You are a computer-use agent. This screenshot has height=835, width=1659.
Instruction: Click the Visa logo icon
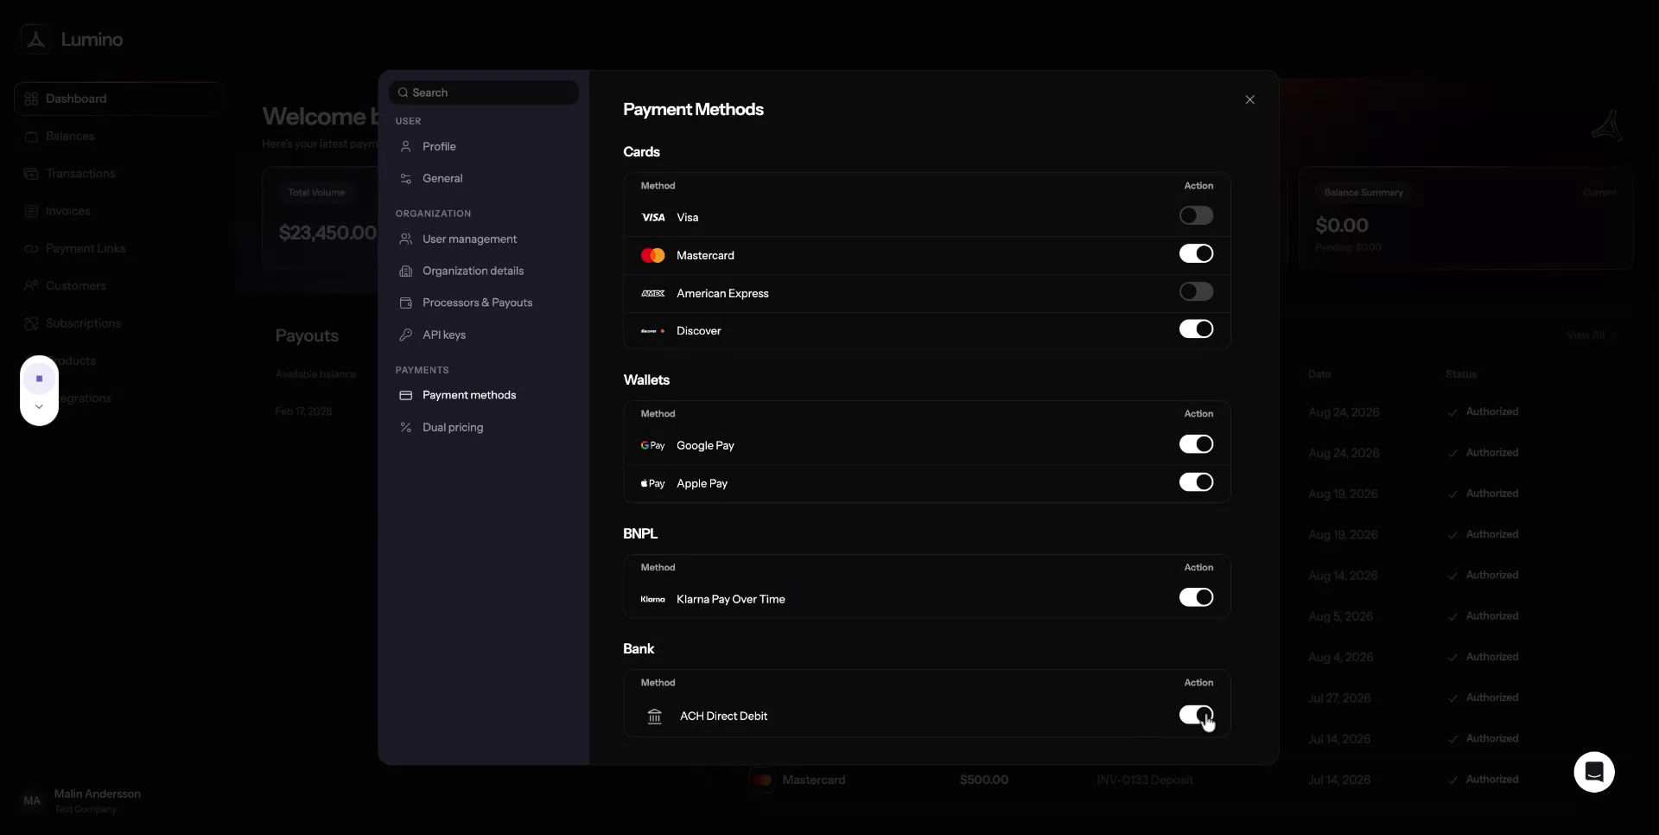[x=653, y=218]
